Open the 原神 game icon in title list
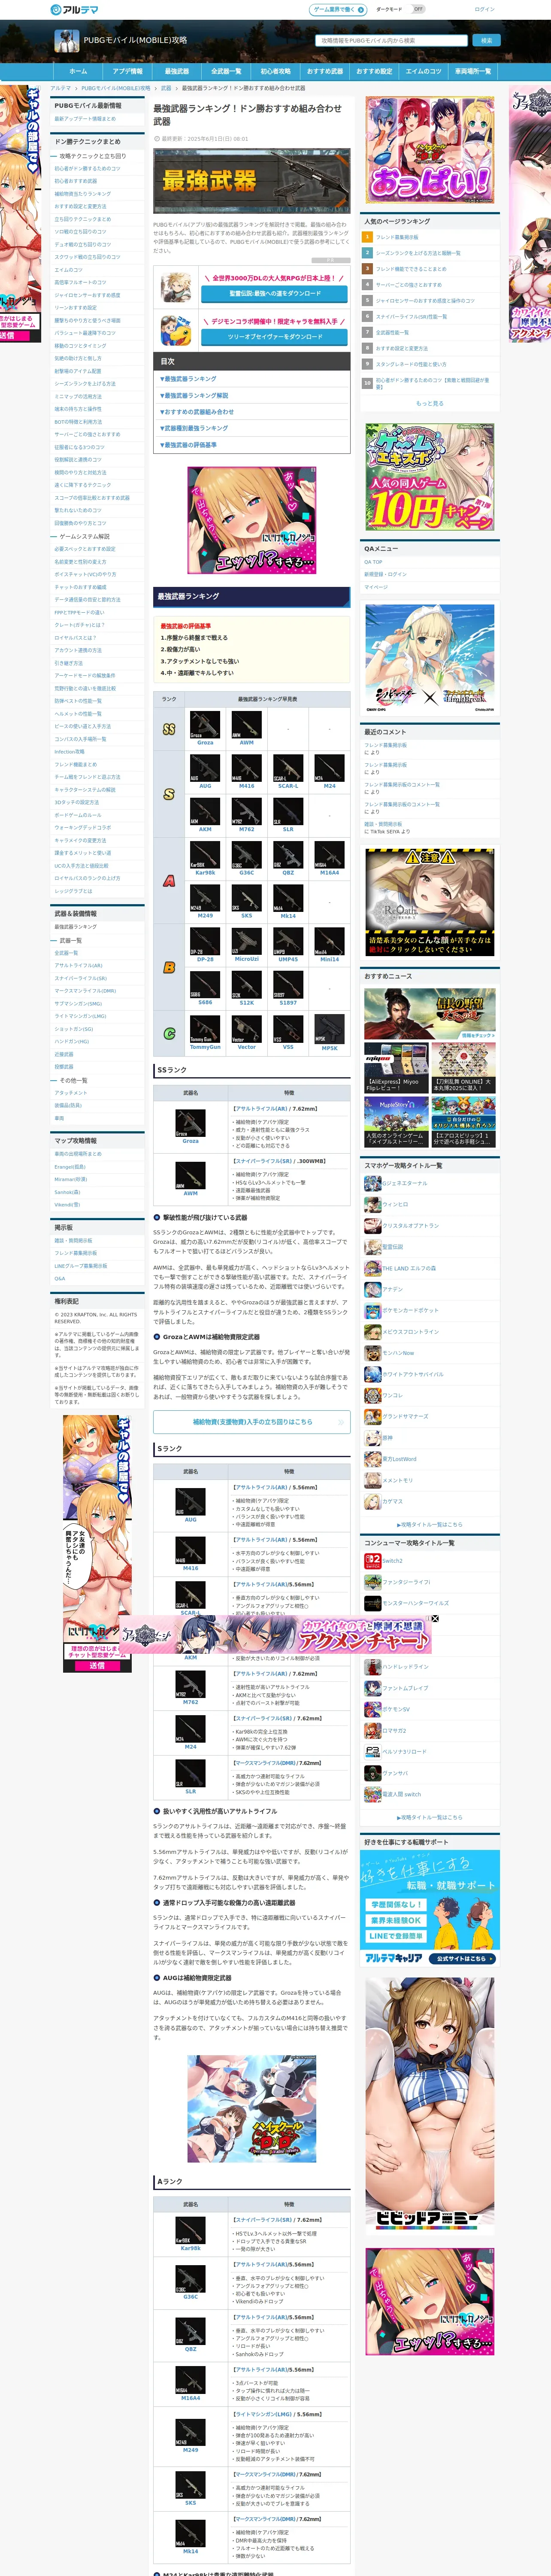 [372, 1438]
